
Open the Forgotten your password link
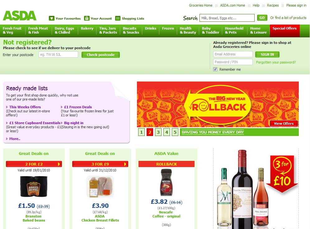pos(276,62)
